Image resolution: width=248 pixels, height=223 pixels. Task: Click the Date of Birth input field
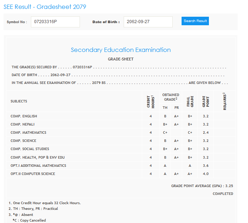148,22
